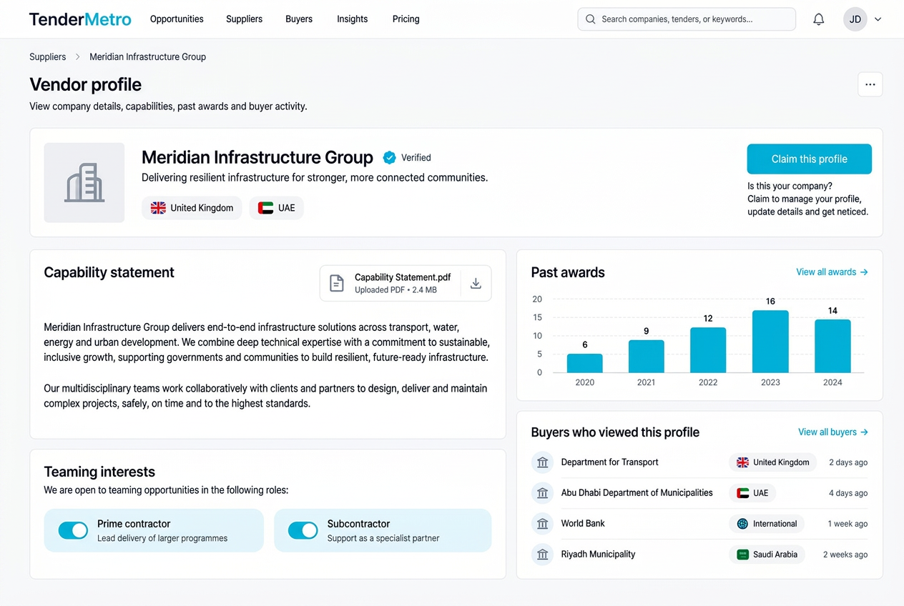Select the United Kingdom country tag
The height and width of the screenshot is (606, 904).
[x=192, y=208]
